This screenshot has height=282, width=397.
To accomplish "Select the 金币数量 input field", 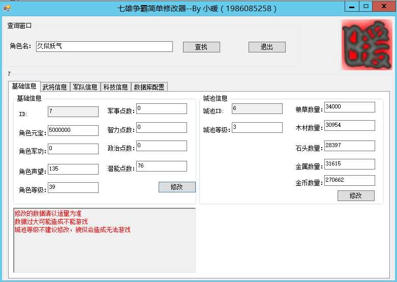I will pos(349,180).
